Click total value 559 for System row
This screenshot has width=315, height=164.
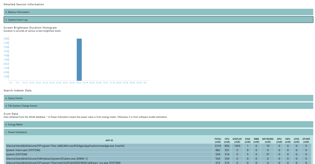click(x=218, y=154)
